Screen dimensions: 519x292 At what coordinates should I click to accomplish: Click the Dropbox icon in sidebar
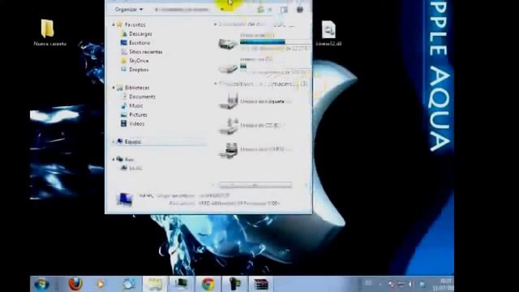pyautogui.click(x=124, y=70)
